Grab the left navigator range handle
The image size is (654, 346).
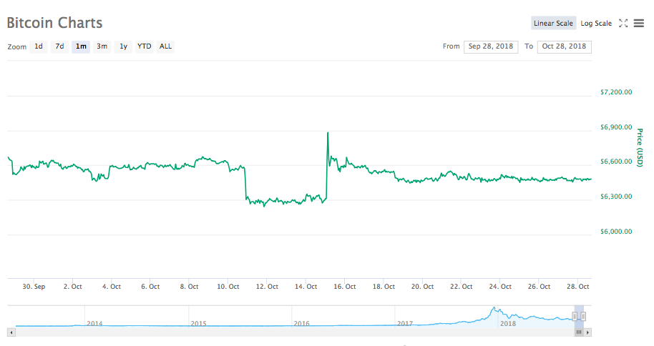pos(575,317)
